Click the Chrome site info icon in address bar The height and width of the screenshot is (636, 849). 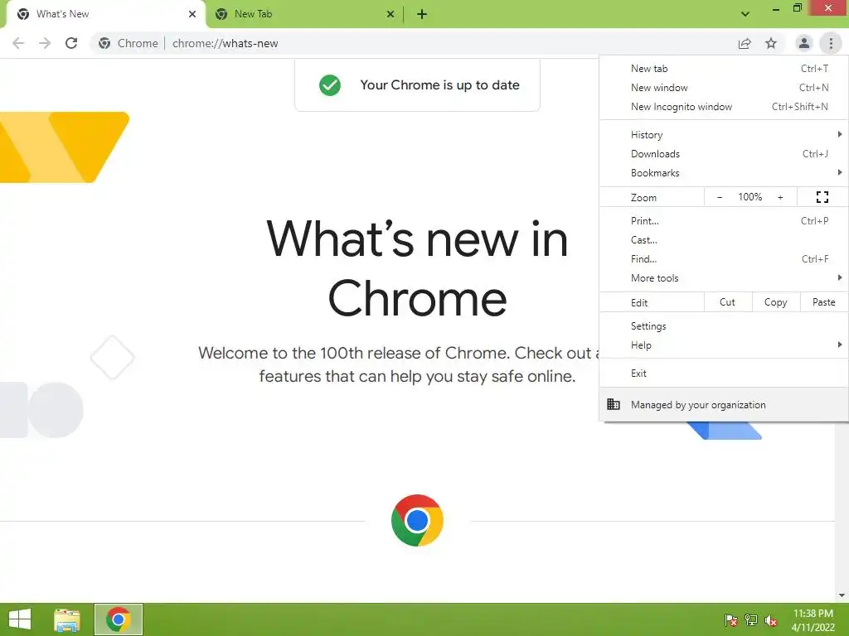104,43
